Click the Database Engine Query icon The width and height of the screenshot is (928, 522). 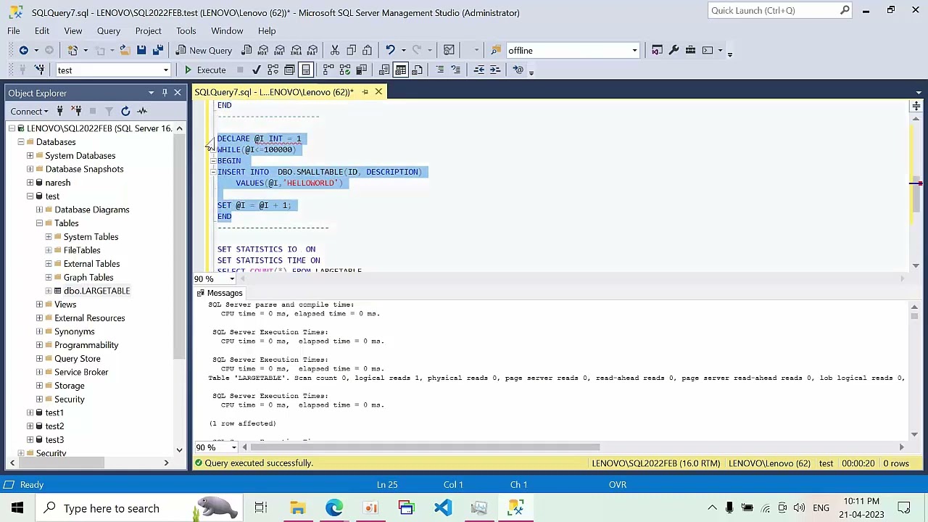click(x=246, y=50)
